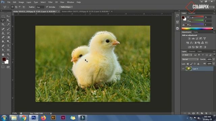The height and width of the screenshot is (121, 216).
Task: Open the Fill slider dropdown arrow
Action: click(214, 64)
